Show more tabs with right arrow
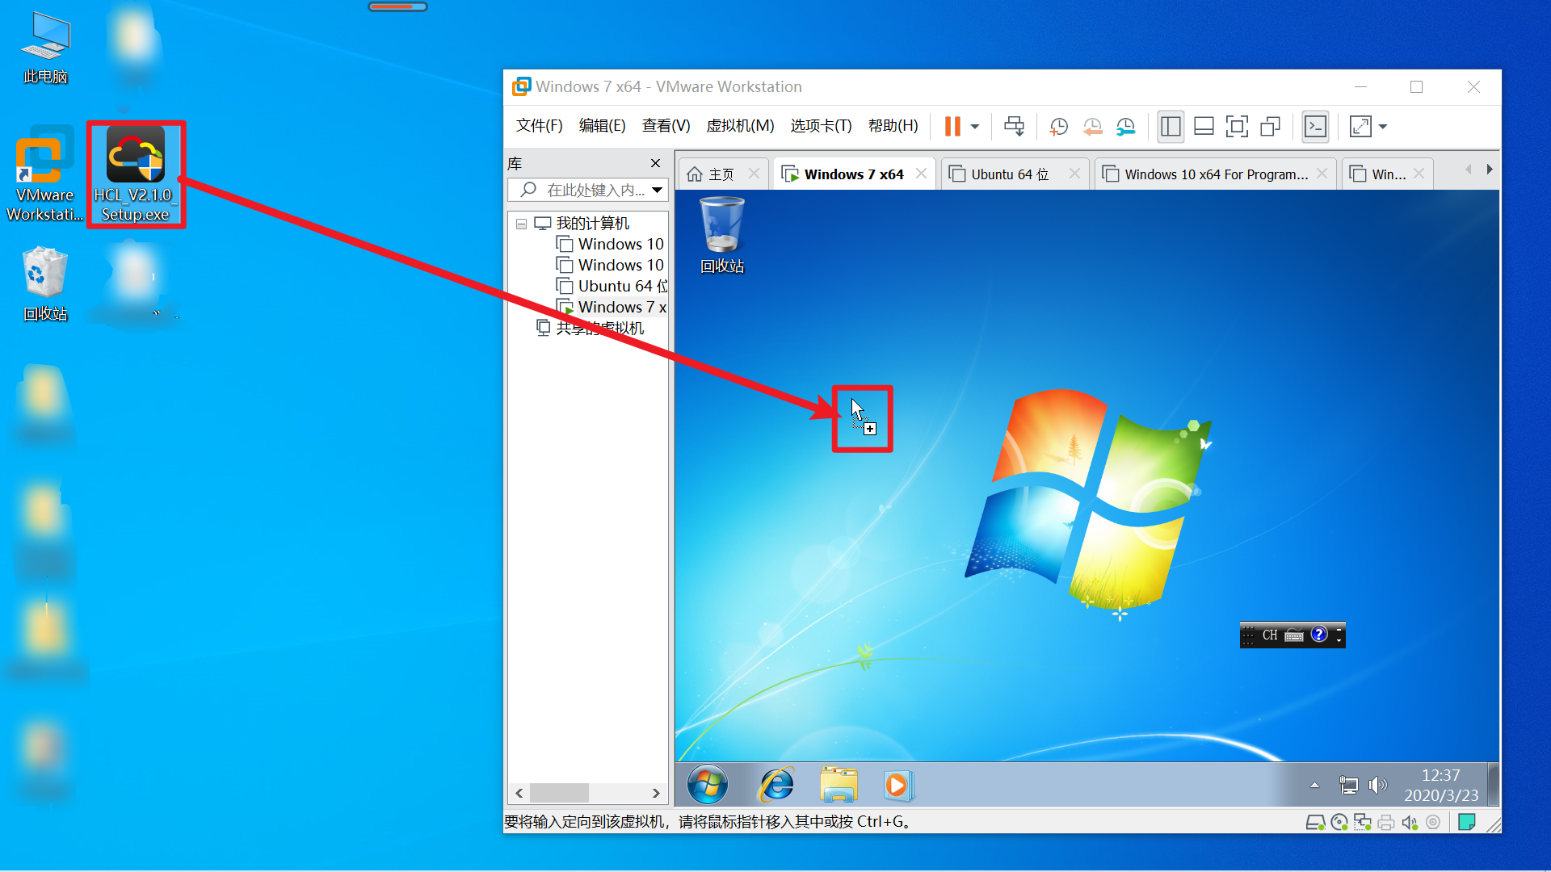 tap(1489, 170)
